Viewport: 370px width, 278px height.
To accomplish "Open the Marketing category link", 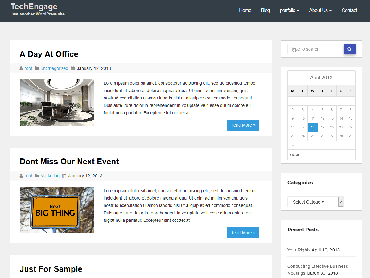I will point(50,176).
